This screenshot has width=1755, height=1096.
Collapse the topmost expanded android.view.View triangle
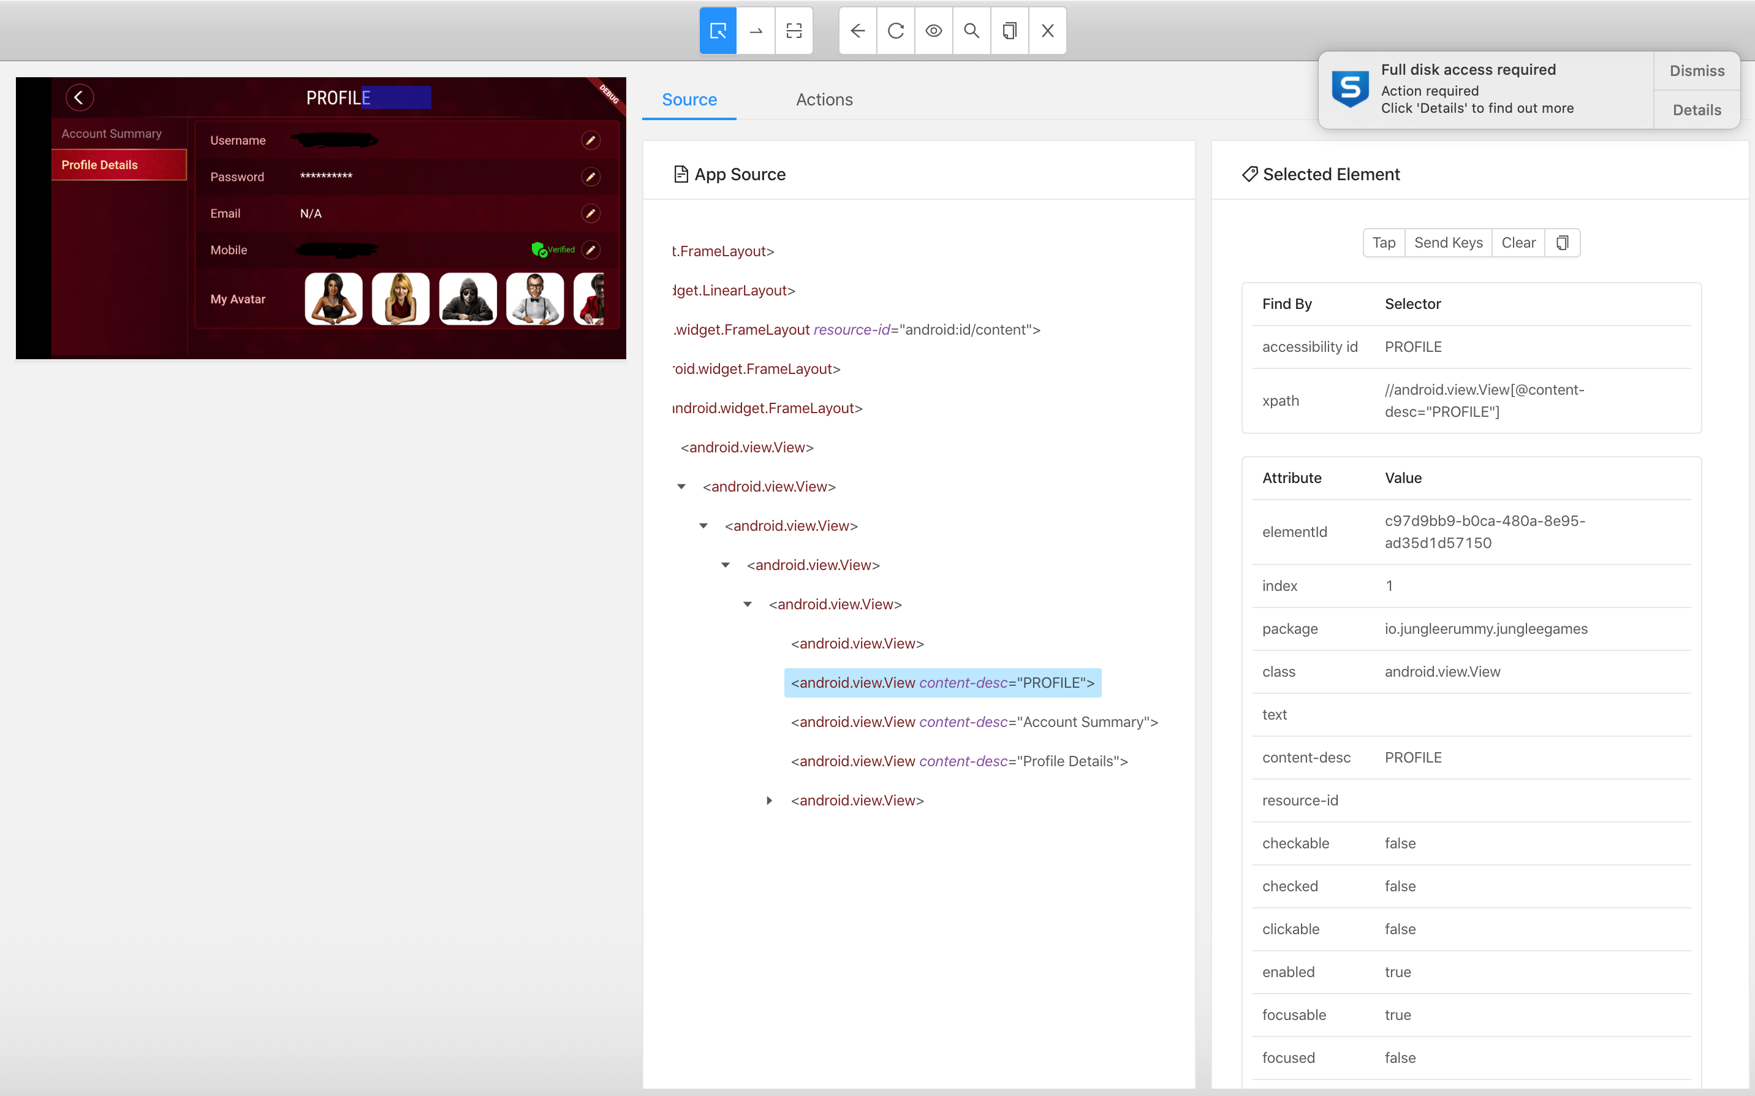point(681,486)
